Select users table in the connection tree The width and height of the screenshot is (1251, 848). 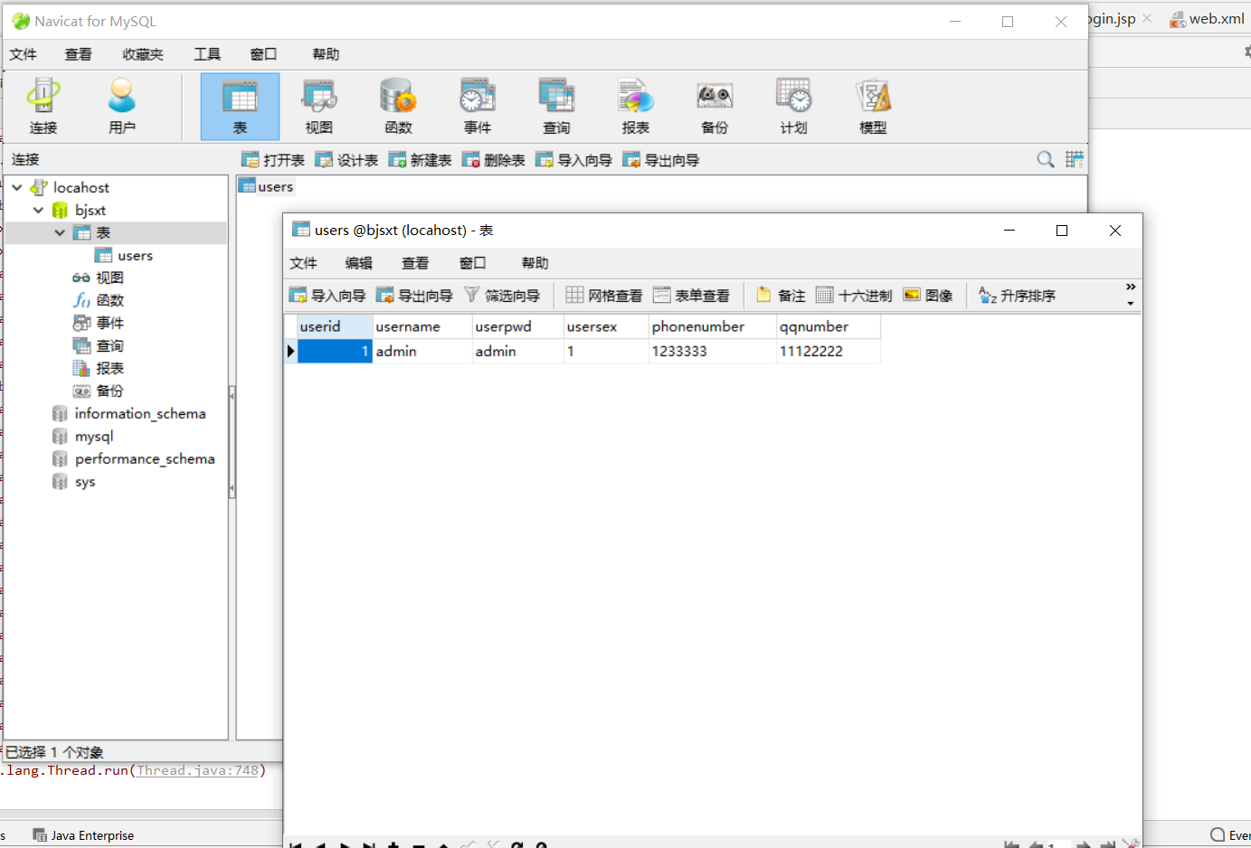tap(124, 256)
